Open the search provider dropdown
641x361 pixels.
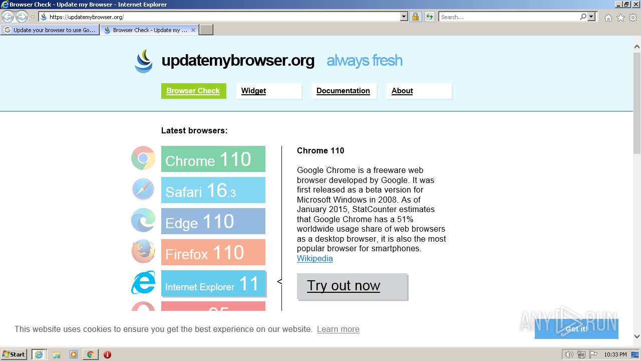tap(592, 17)
